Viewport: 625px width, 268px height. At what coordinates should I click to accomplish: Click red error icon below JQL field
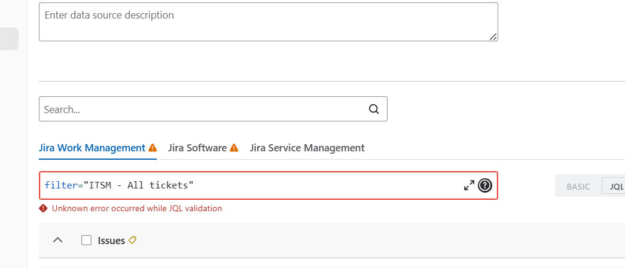[44, 208]
